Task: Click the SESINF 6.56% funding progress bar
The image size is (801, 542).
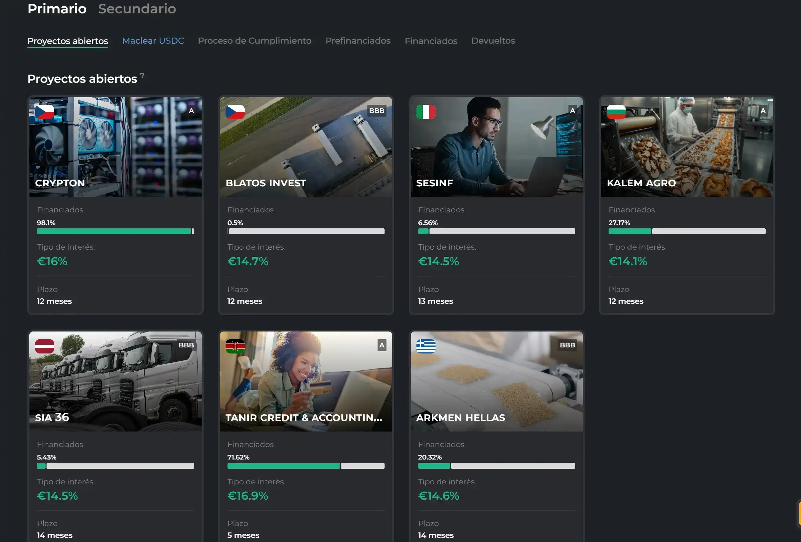Action: pos(497,231)
